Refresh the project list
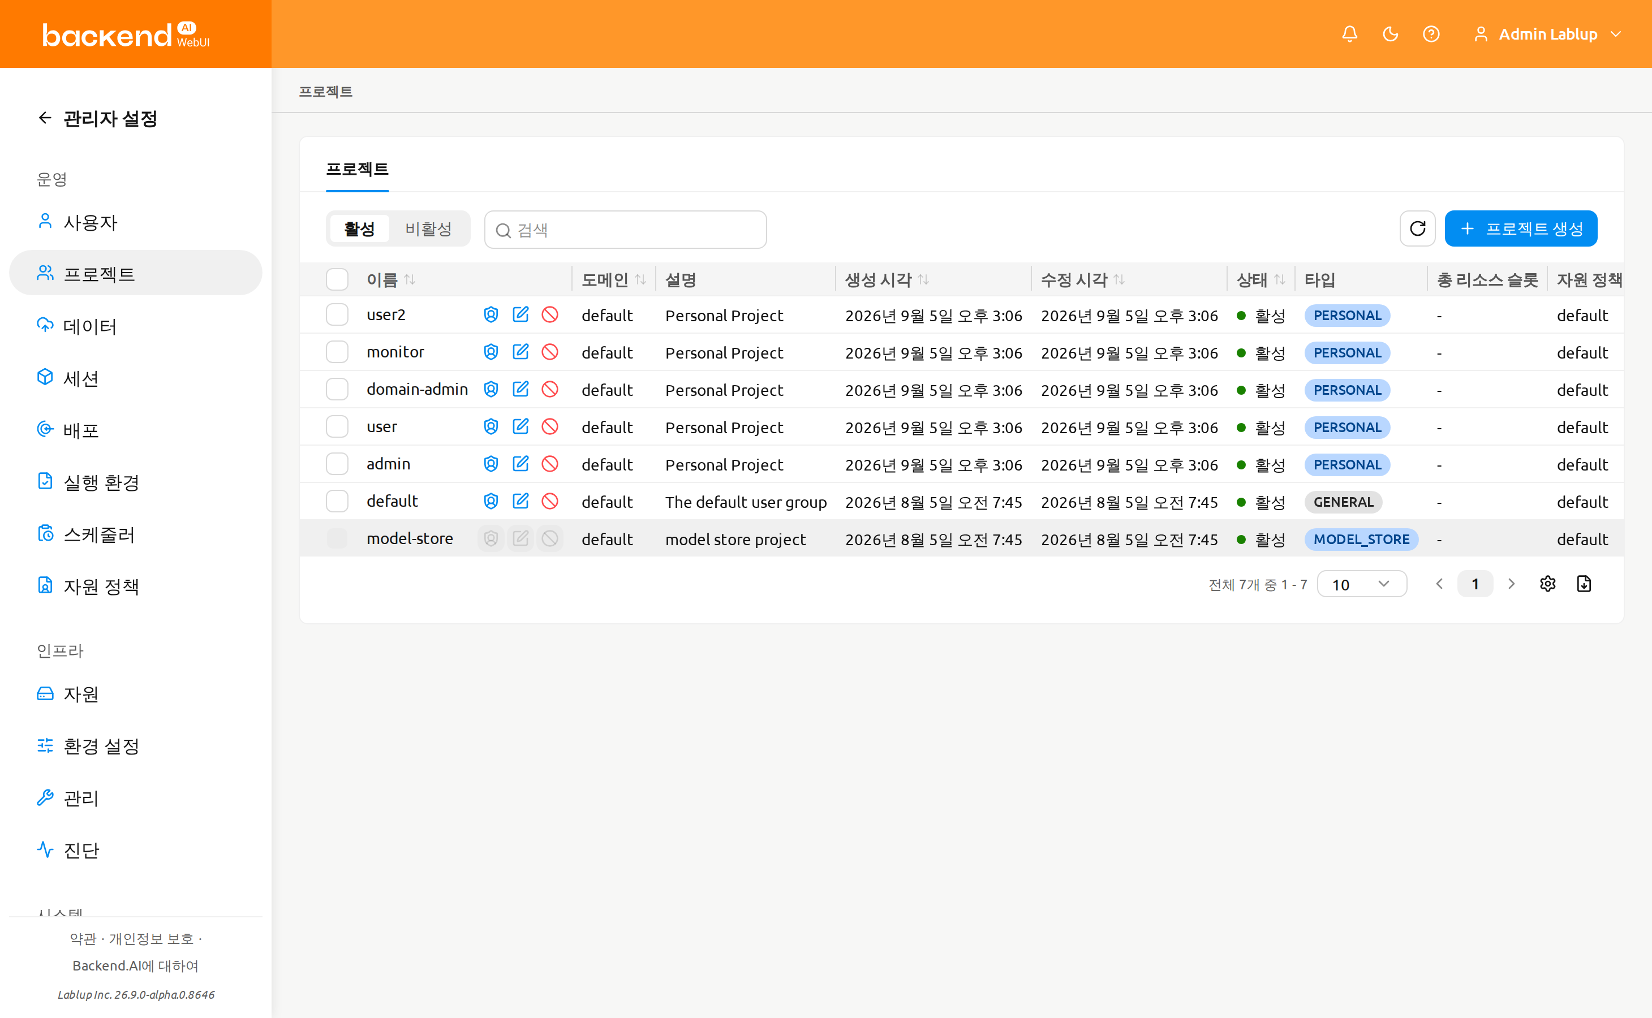The height and width of the screenshot is (1018, 1652). tap(1418, 229)
